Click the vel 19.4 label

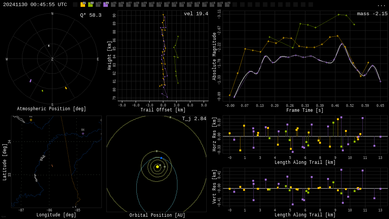point(196,14)
